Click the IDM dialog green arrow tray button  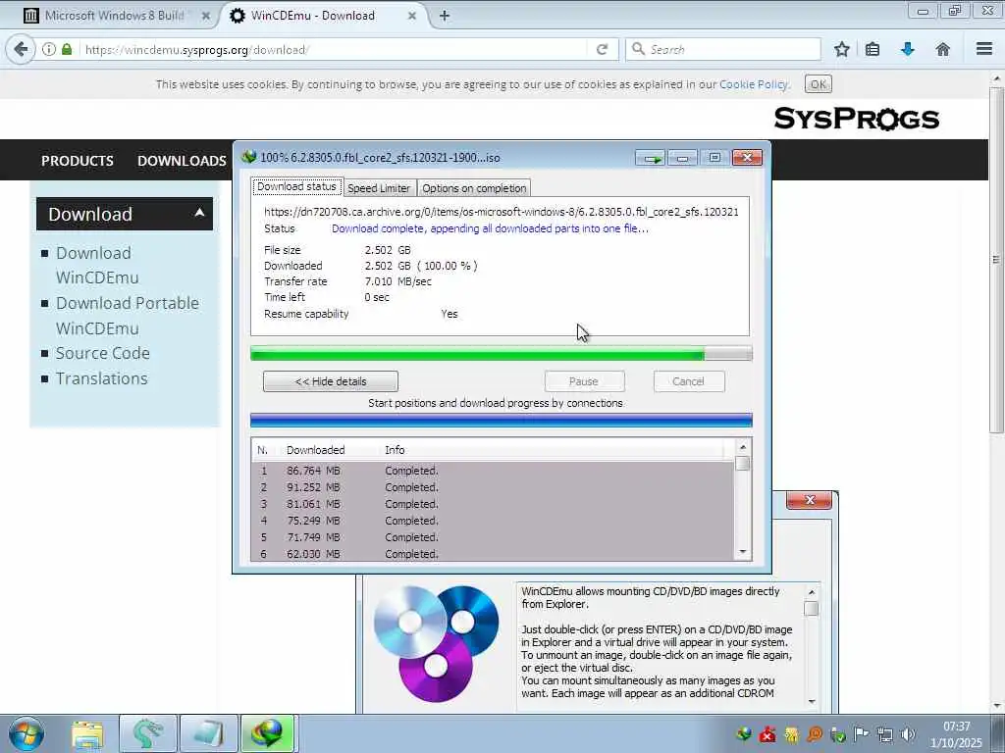[x=652, y=158]
